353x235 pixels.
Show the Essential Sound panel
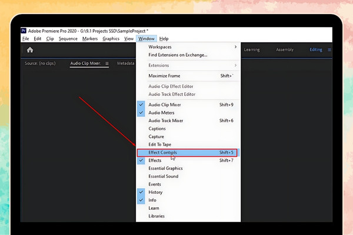click(188, 176)
